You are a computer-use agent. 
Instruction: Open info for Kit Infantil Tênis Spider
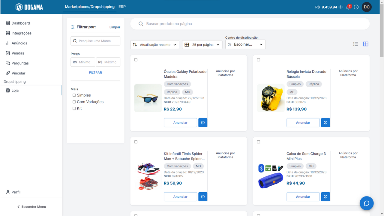click(x=203, y=196)
